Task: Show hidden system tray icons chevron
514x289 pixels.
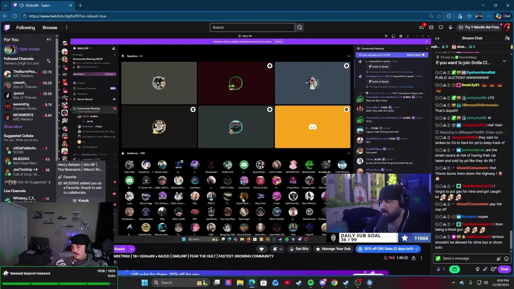Action: click(453, 283)
